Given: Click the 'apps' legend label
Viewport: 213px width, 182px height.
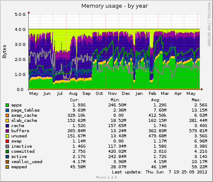Looking at the screenshot, I should pyautogui.click(x=16, y=105).
